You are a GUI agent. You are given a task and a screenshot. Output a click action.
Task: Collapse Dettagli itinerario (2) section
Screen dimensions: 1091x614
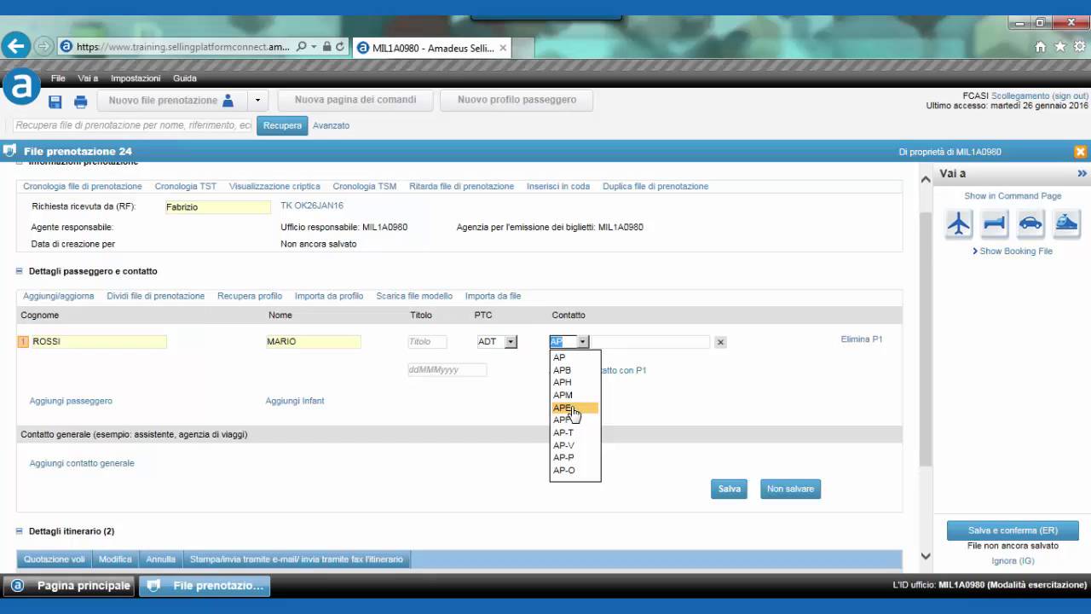pyautogui.click(x=20, y=531)
